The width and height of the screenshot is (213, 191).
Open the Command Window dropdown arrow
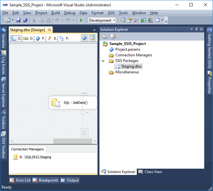pos(162,20)
